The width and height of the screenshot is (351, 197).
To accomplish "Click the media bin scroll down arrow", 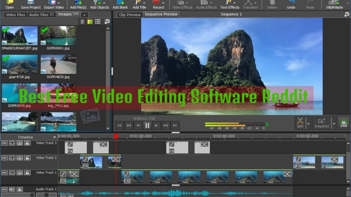I will pyautogui.click(x=108, y=128).
